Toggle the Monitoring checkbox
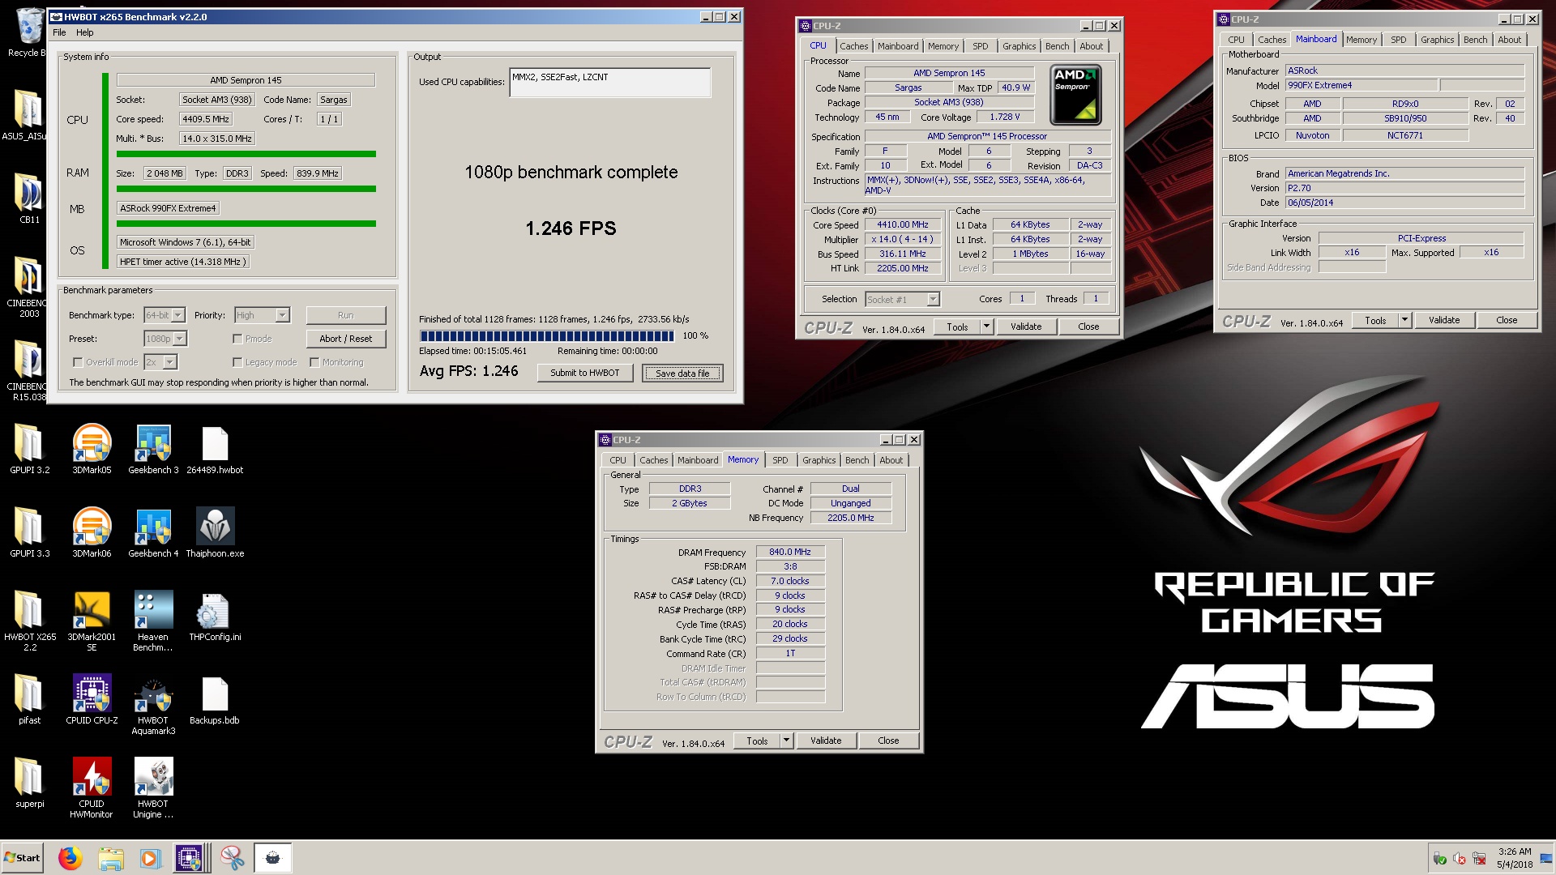 tap(314, 362)
